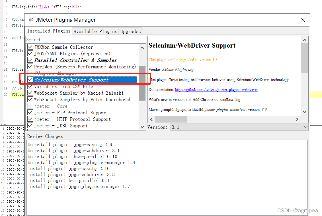The height and width of the screenshot is (216, 322).
Task: Toggle jmeter - JDBC Support checkbox
Action: point(30,126)
